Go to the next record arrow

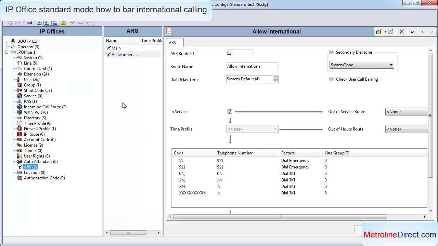click(432, 31)
